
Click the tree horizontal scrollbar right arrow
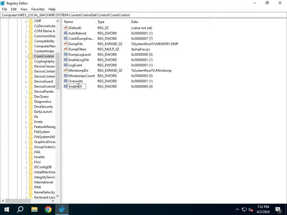pyautogui.click(x=53, y=201)
